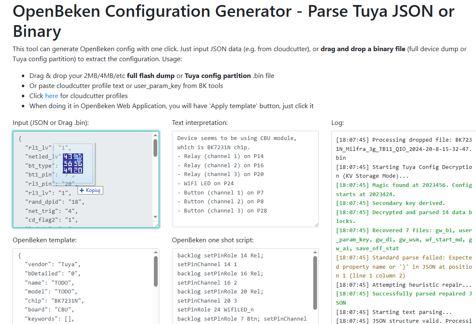The image size is (476, 324).
Task: Click the OpenBeken one shot script area
Action: click(245, 286)
